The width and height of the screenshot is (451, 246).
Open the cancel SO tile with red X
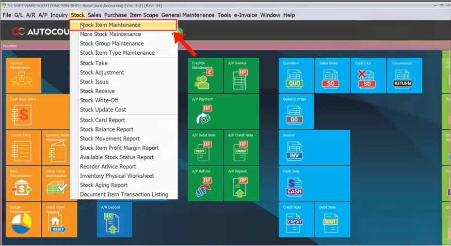pos(369,76)
